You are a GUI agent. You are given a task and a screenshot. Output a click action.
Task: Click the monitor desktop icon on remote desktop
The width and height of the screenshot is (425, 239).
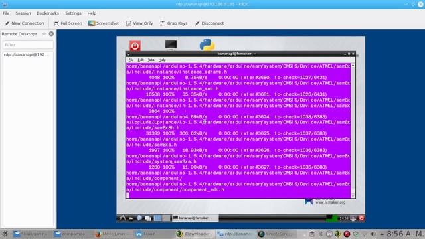[171, 44]
